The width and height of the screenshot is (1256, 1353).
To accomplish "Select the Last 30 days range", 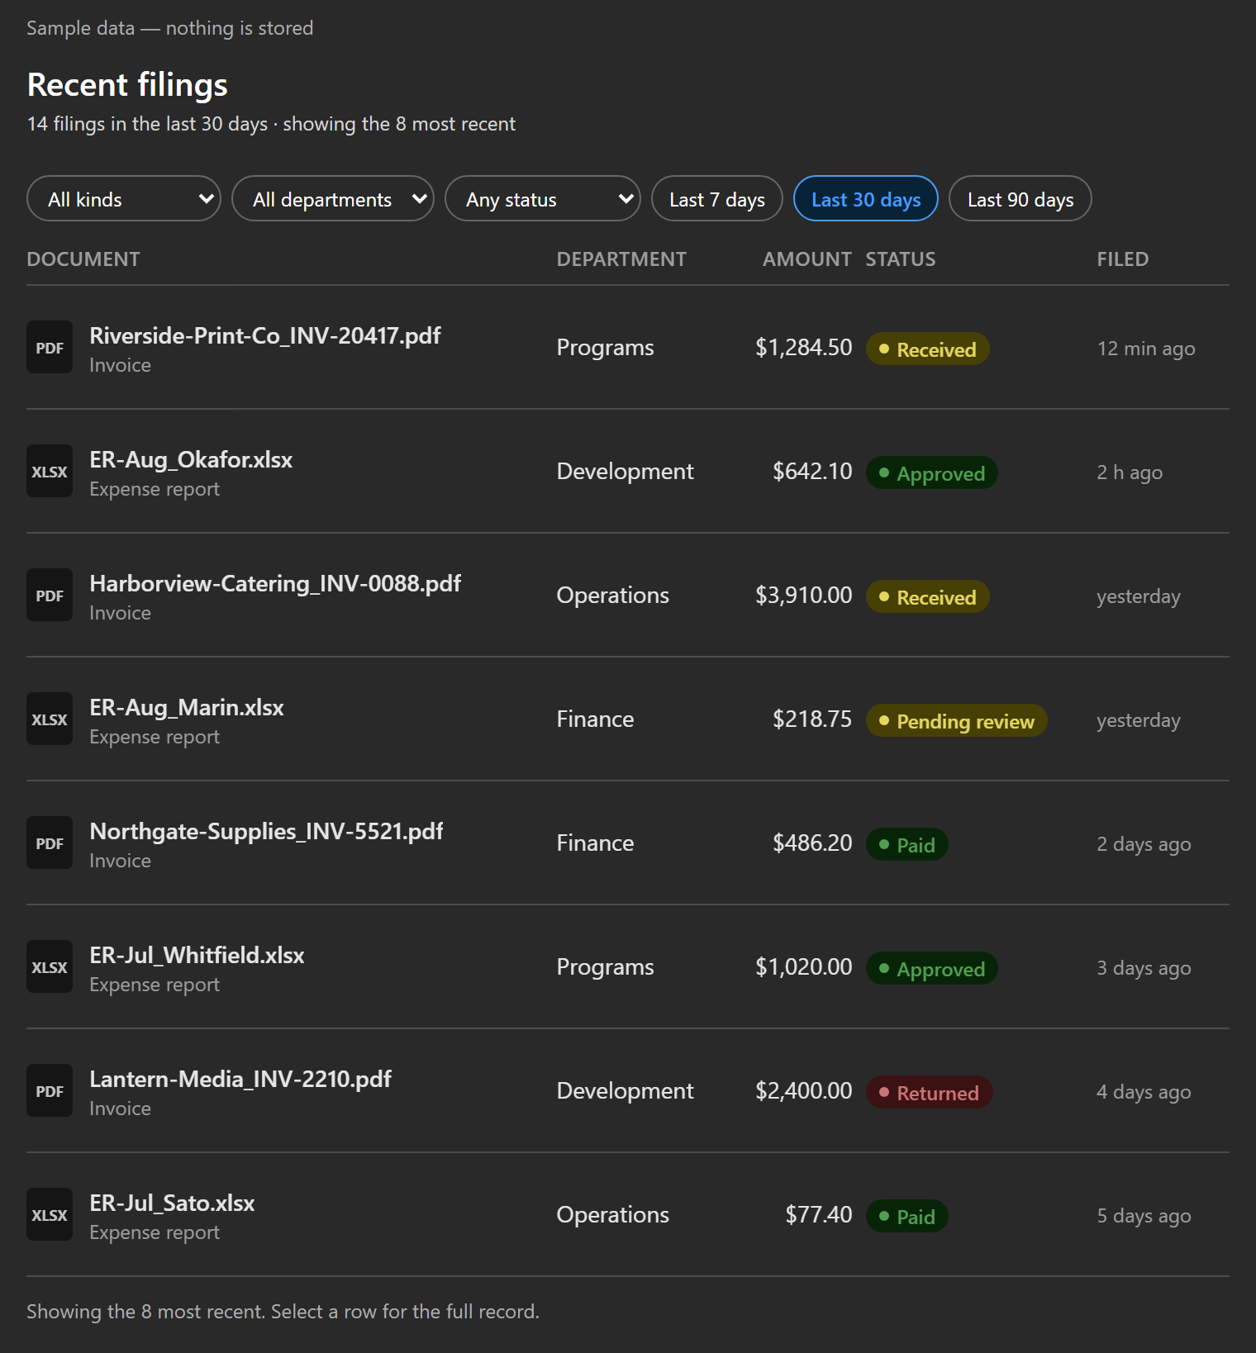I will (866, 199).
